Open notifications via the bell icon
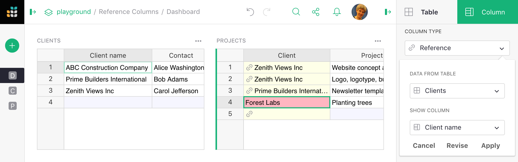Image resolution: width=518 pixels, height=162 pixels. point(337,12)
